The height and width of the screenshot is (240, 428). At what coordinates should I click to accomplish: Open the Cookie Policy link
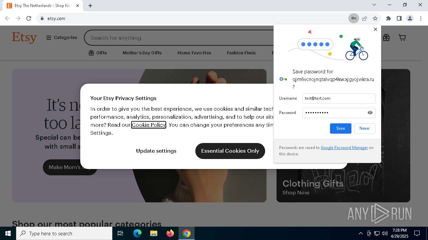(148, 125)
